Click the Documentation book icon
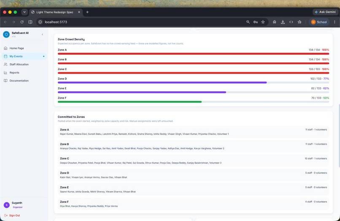Screen dimensions: 340x221 (x=5, y=81)
